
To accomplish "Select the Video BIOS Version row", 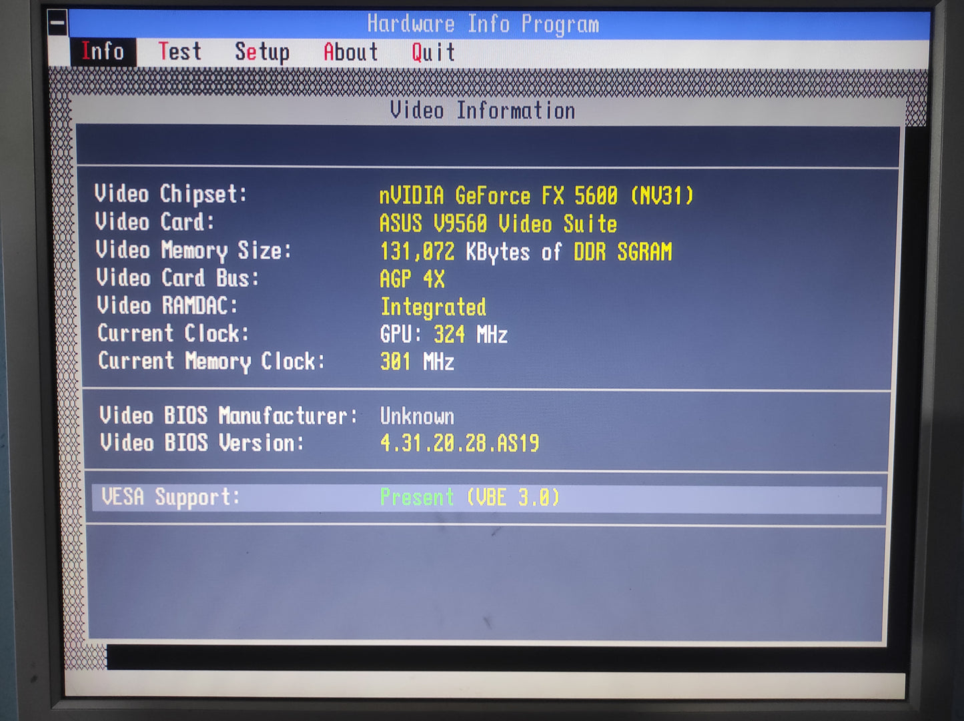I will coord(319,443).
